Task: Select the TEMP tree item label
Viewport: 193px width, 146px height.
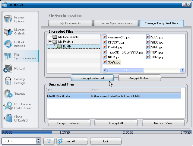Action: click(x=67, y=46)
